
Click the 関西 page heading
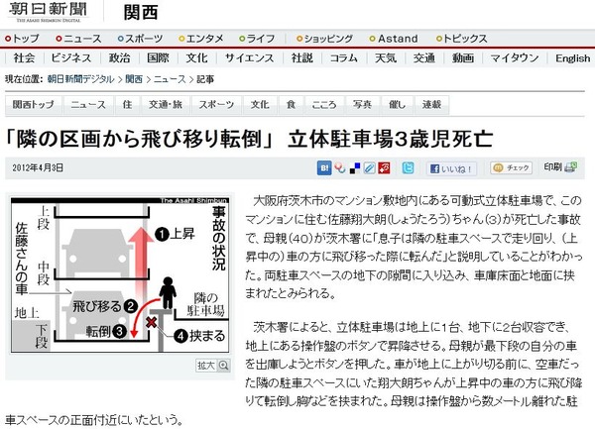tap(141, 13)
